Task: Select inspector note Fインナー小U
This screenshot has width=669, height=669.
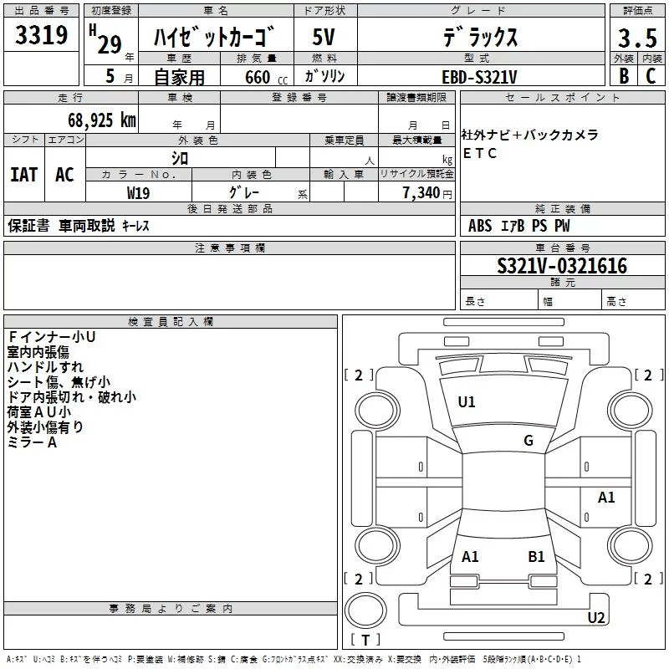Action: coord(52,337)
